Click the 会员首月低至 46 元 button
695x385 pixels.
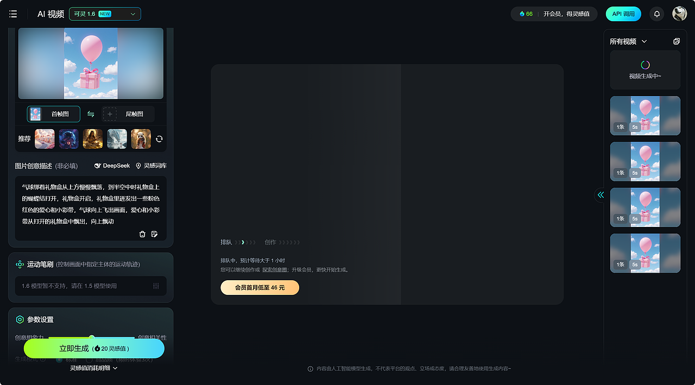(x=260, y=288)
